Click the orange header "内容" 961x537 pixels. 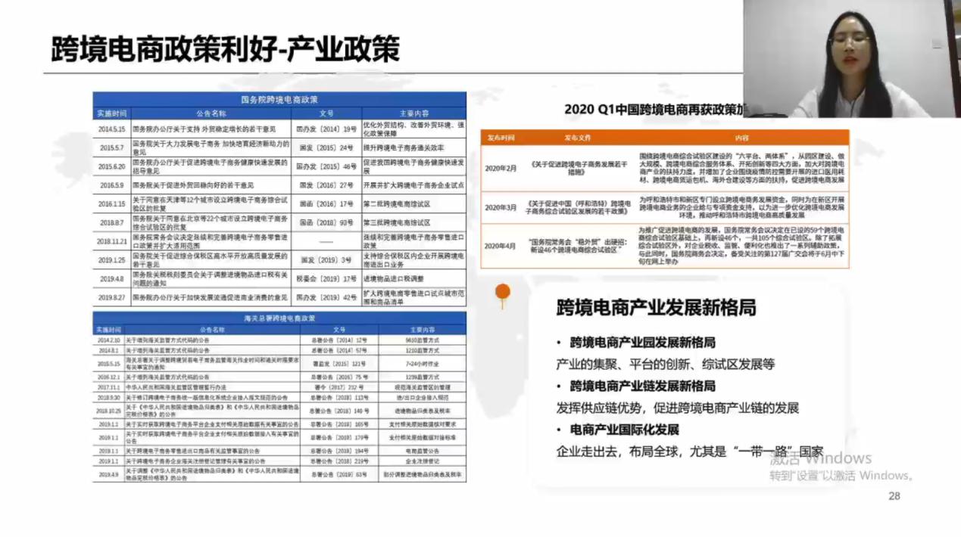click(741, 138)
